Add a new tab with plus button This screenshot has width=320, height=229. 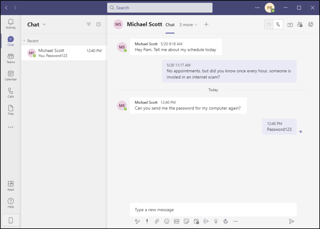pyautogui.click(x=206, y=24)
